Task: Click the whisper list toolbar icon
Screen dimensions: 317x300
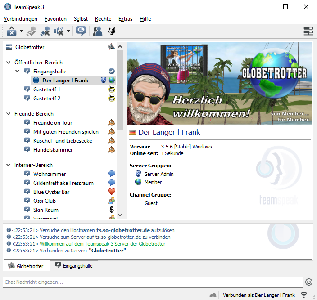Action: click(111, 31)
